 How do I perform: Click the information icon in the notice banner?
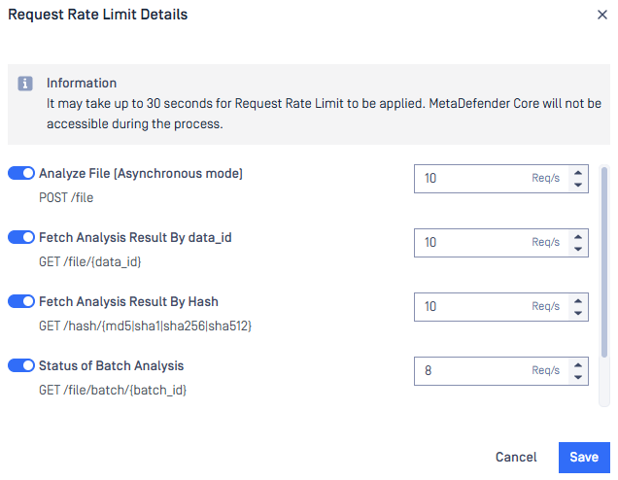coord(25,84)
